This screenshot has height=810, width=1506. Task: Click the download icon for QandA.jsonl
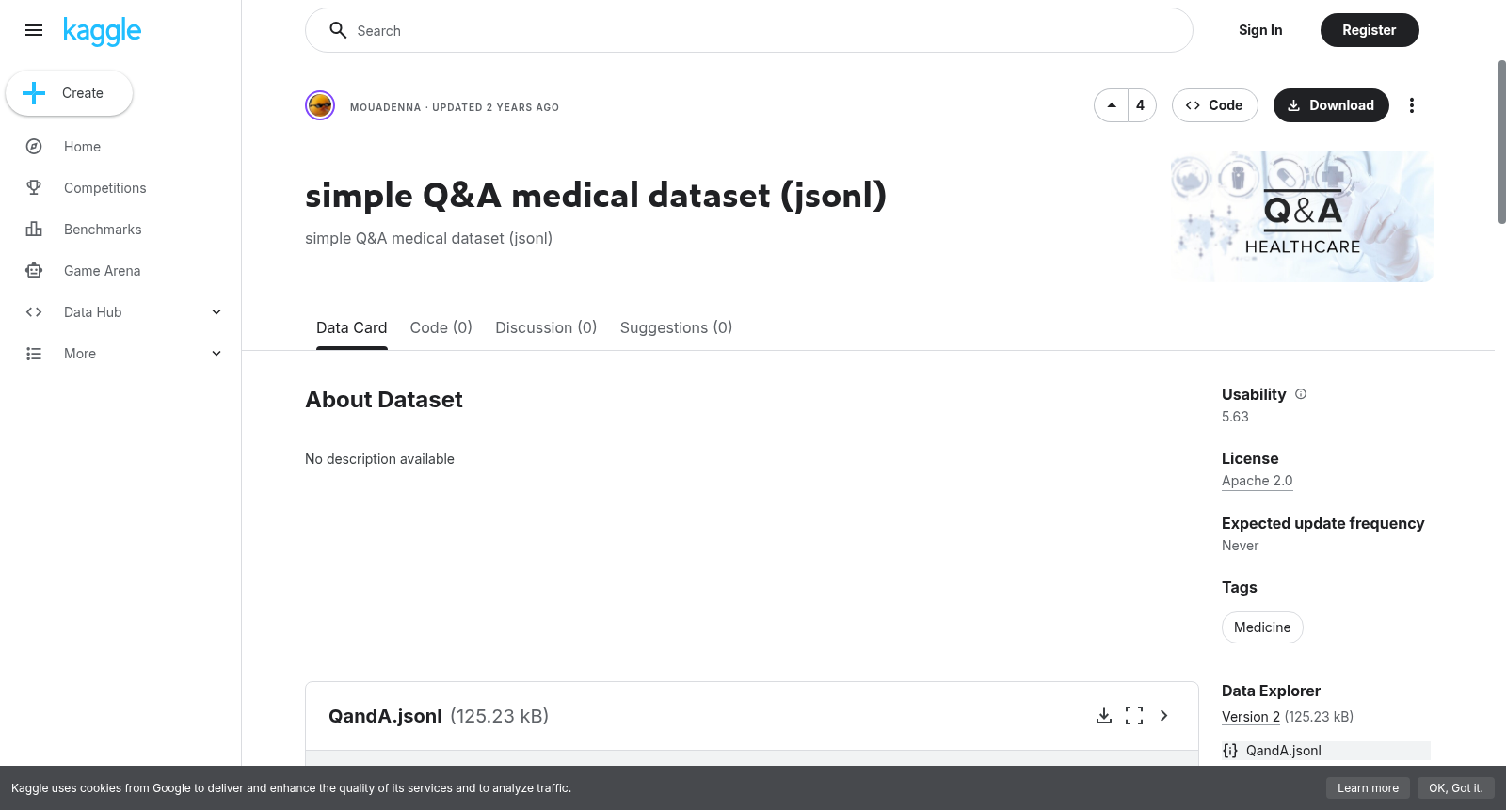[x=1104, y=716]
